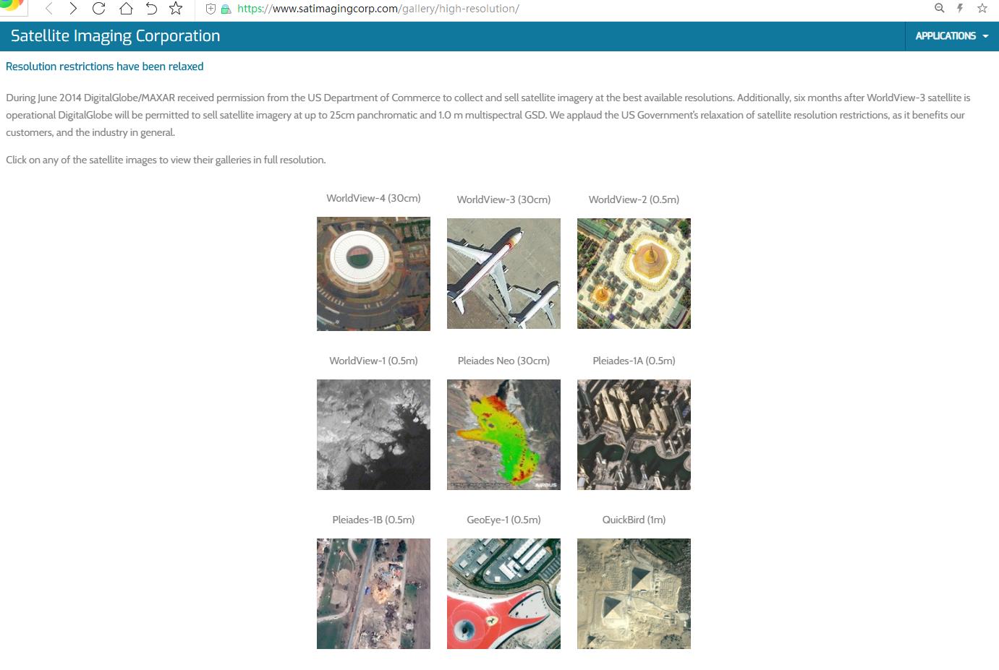Screen dimensions: 999x670
Task: Open the GeoEye-1 red roof thumbnail
Action: (x=503, y=594)
